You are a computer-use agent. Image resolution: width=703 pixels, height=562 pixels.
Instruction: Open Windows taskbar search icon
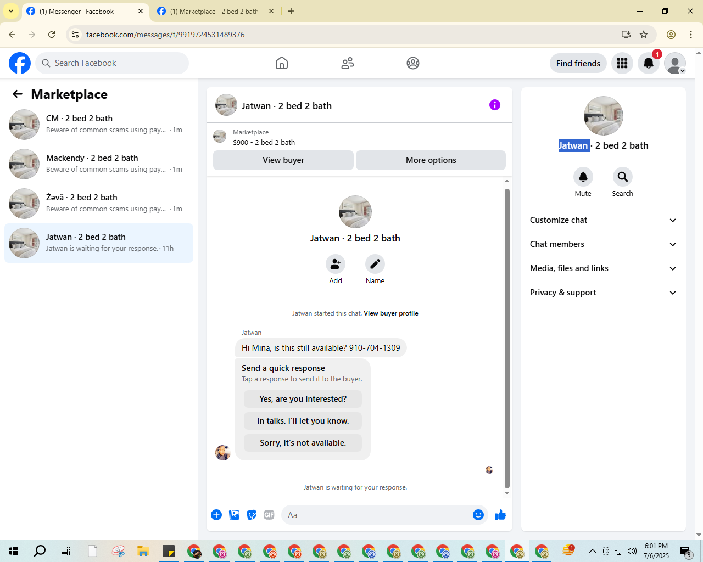pyautogui.click(x=40, y=551)
